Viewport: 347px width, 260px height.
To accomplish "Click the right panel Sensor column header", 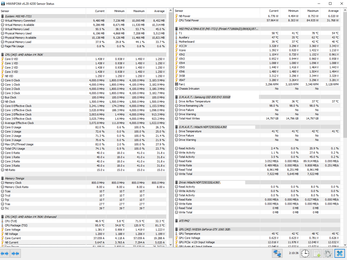I will [x=217, y=11].
